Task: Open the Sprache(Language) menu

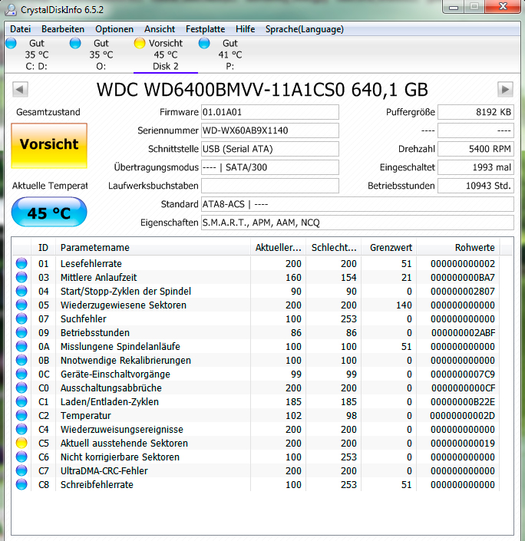Action: [x=305, y=29]
